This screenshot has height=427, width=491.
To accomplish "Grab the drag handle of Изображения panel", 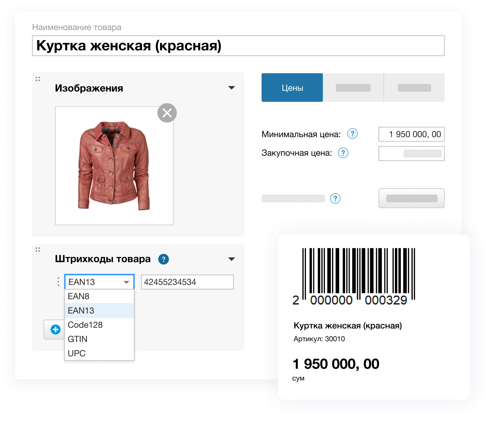I will click(38, 79).
